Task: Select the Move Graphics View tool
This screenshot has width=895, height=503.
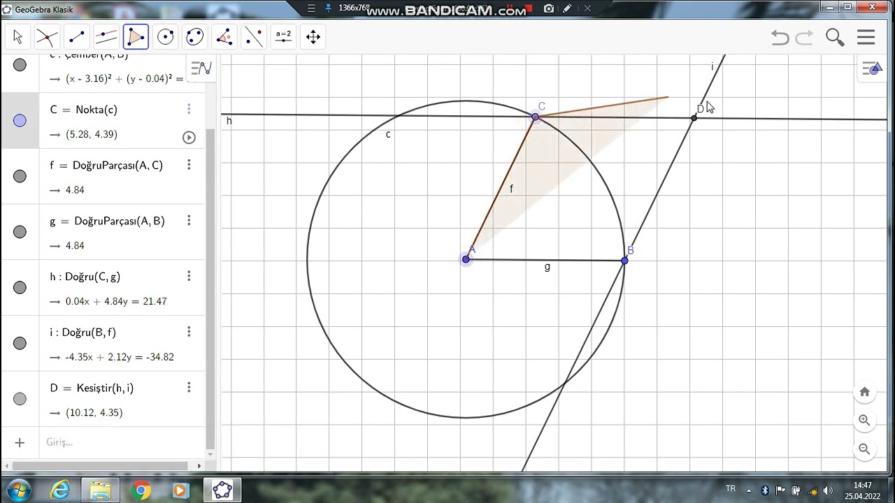Action: 313,37
